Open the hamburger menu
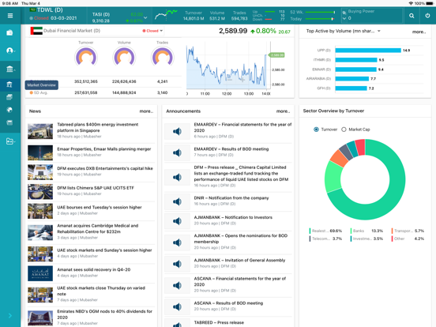 [10, 16]
